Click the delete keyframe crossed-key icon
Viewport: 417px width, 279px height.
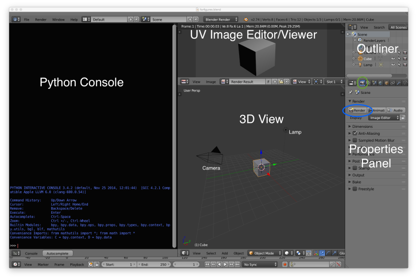[x=338, y=264]
